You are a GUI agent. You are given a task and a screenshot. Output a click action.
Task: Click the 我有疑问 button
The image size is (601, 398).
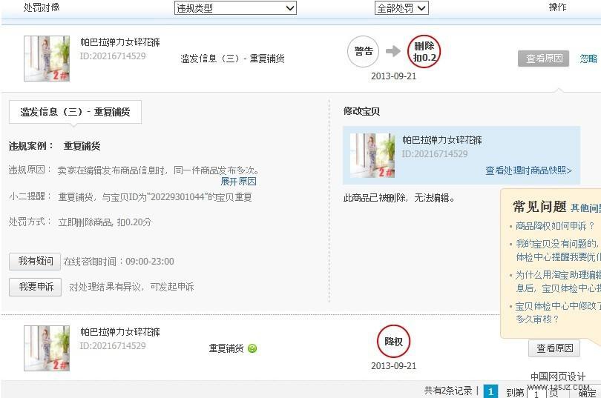[x=35, y=261]
